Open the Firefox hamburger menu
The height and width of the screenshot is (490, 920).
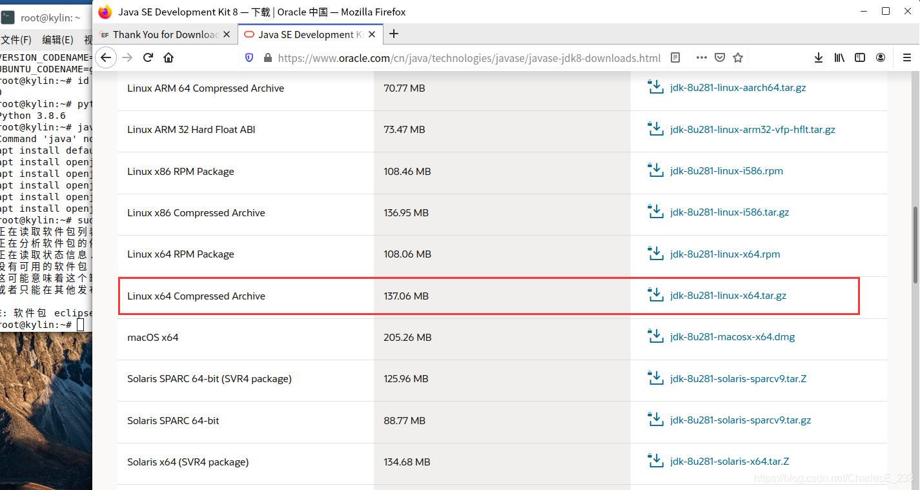click(x=906, y=57)
